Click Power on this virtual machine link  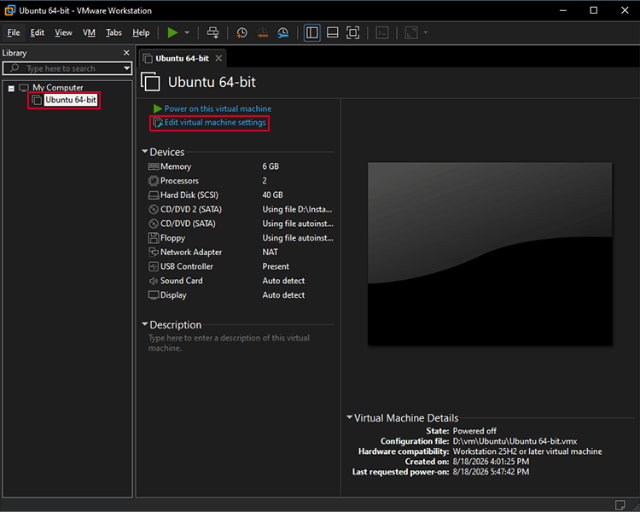point(218,108)
